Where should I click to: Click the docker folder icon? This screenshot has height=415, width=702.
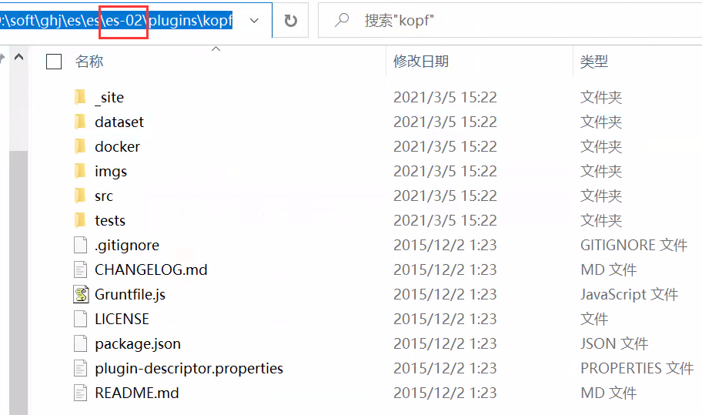point(80,146)
